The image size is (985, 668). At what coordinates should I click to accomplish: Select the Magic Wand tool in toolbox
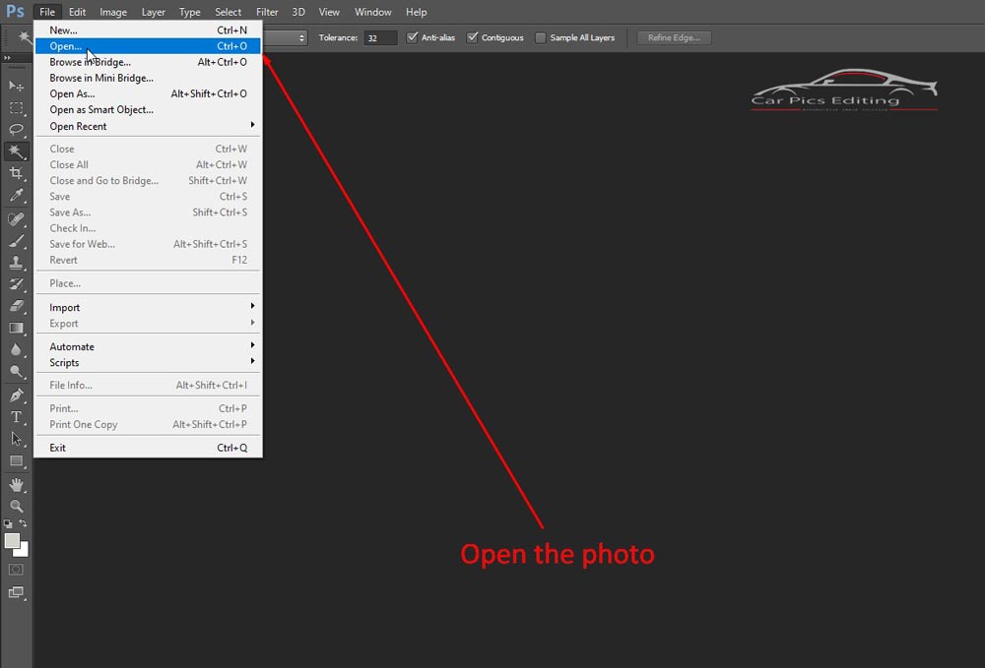(x=16, y=152)
